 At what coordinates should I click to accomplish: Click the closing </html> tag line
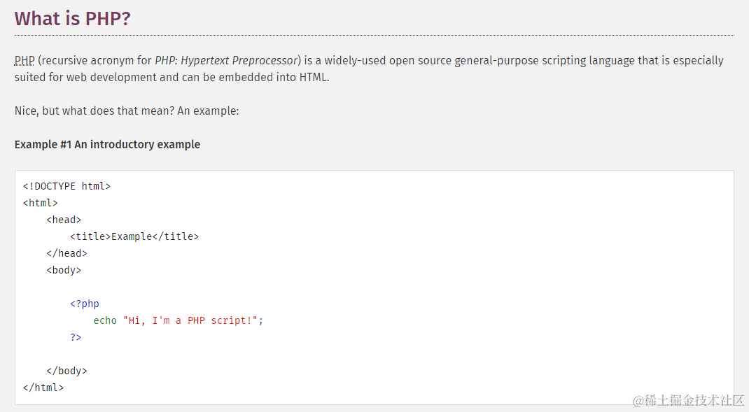pos(43,388)
